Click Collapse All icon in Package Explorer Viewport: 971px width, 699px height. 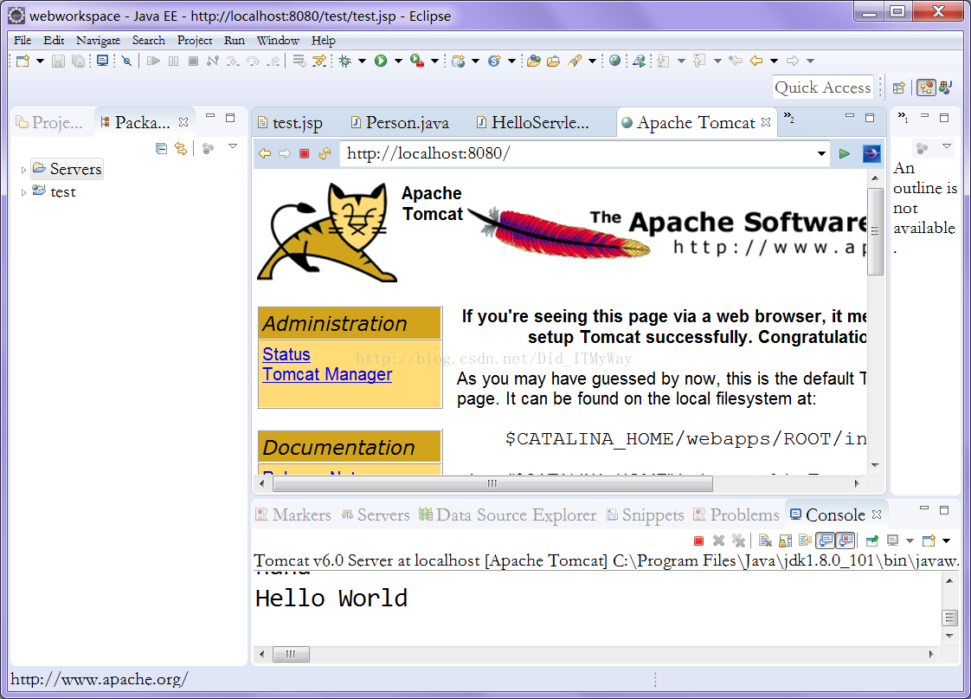click(161, 149)
